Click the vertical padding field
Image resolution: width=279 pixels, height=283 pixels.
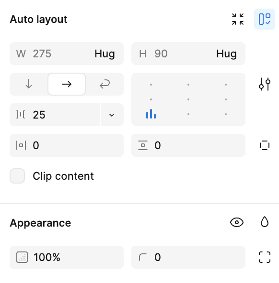pos(188,145)
